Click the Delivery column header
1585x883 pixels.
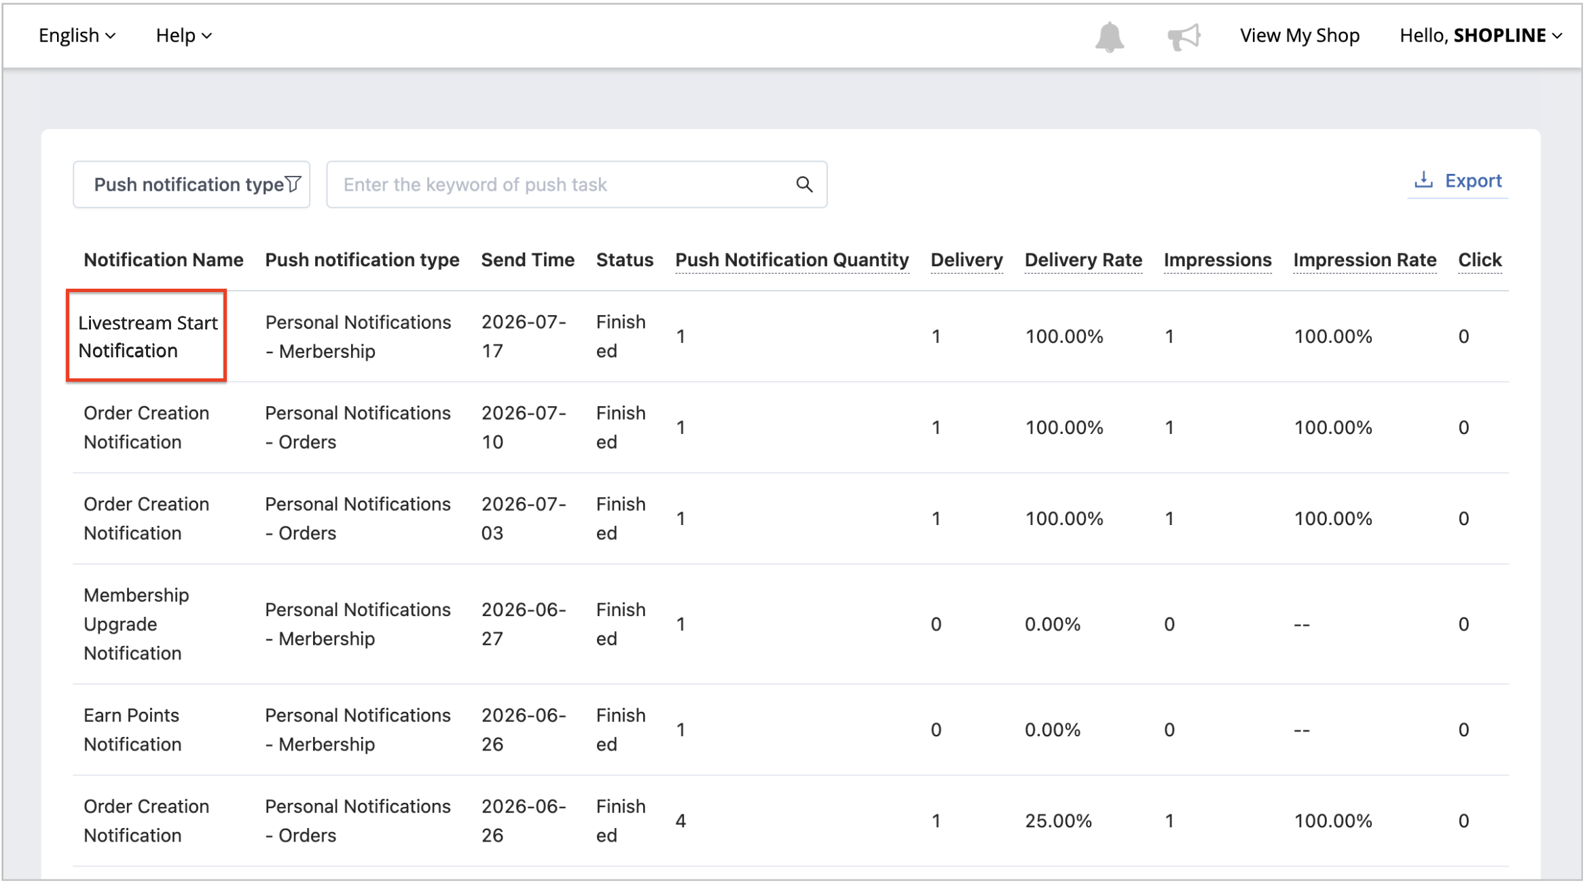tap(966, 260)
